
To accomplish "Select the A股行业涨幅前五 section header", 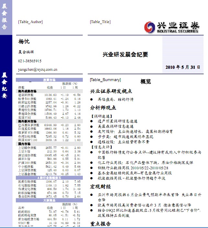I will [x=49, y=178].
